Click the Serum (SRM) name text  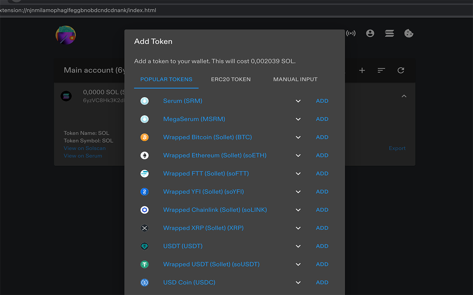183,101
